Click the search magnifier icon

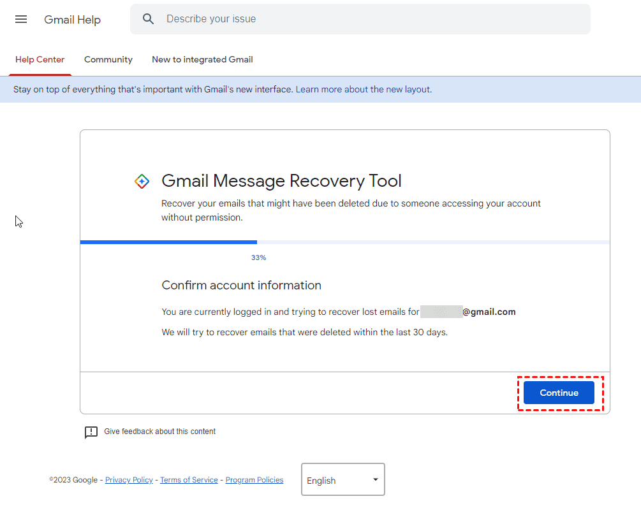[148, 18]
